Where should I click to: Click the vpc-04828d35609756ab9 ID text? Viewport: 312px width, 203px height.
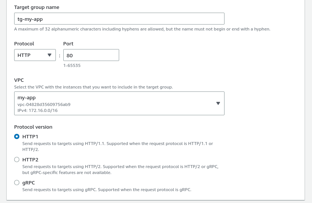(x=44, y=104)
